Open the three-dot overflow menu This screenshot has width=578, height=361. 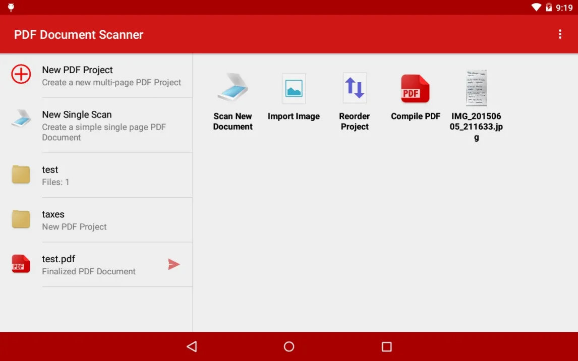[x=560, y=34]
